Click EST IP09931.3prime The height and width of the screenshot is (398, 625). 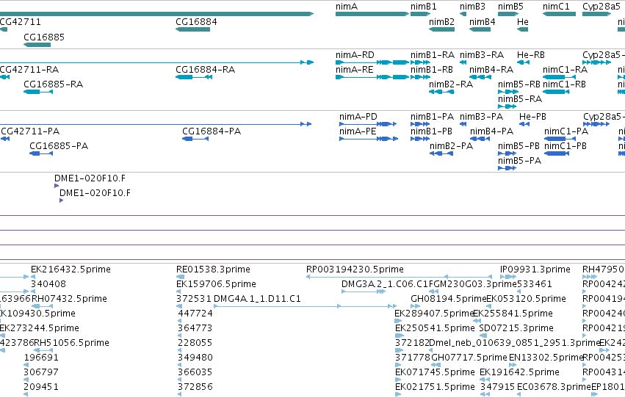tap(508, 277)
